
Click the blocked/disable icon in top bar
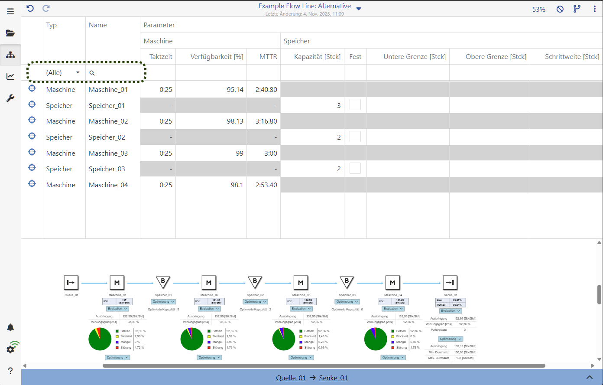click(x=560, y=9)
